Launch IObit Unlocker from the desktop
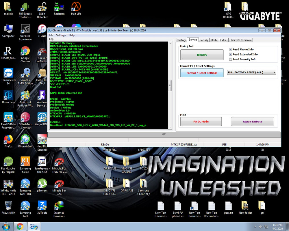Viewport: 289px width, 231px height. [x=42, y=10]
